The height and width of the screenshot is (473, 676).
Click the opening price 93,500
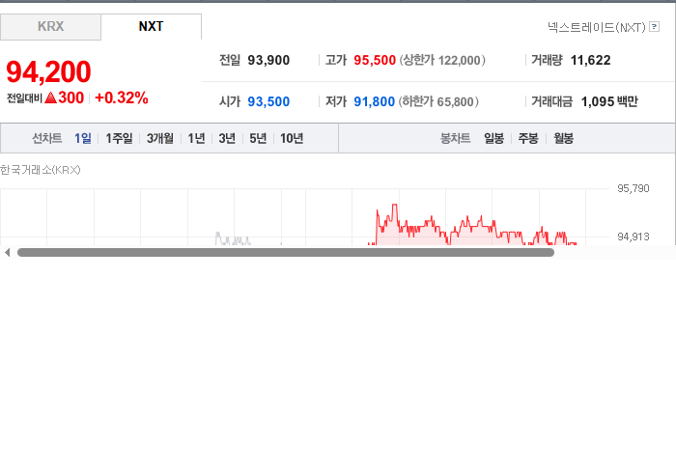pyautogui.click(x=268, y=101)
